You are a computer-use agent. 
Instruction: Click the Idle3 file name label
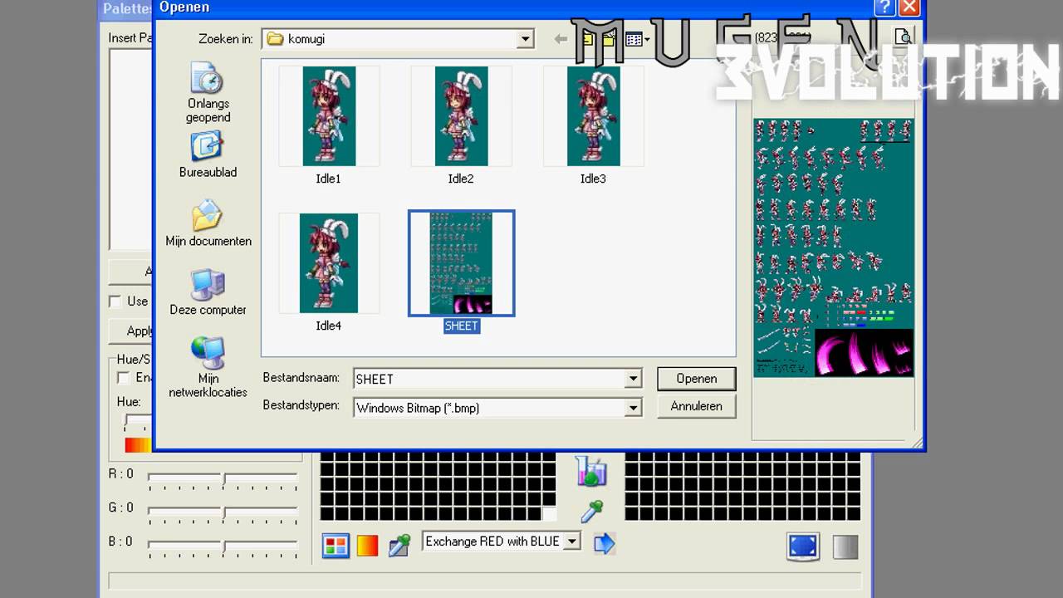[593, 179]
